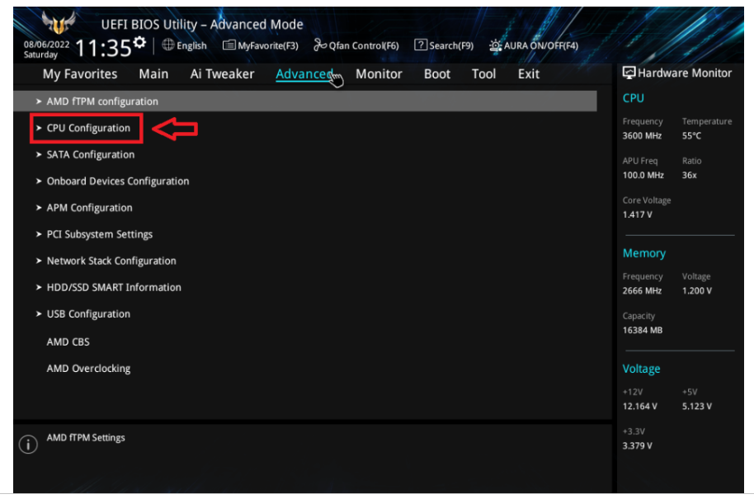Image resolution: width=754 pixels, height=499 pixels.
Task: Click the 5.123 V reading
Action: [x=697, y=407]
